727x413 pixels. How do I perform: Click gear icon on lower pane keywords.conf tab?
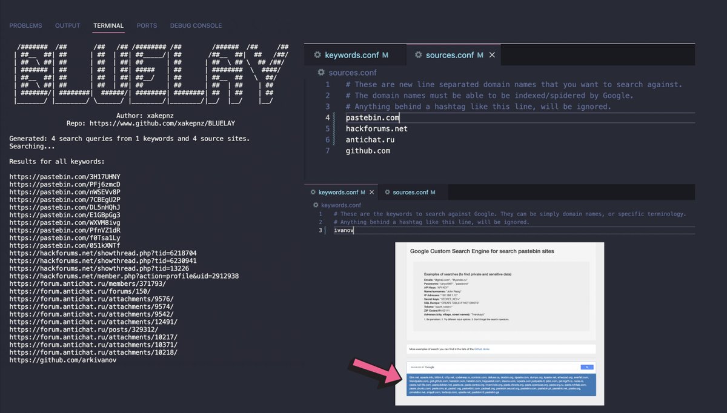[x=313, y=193]
